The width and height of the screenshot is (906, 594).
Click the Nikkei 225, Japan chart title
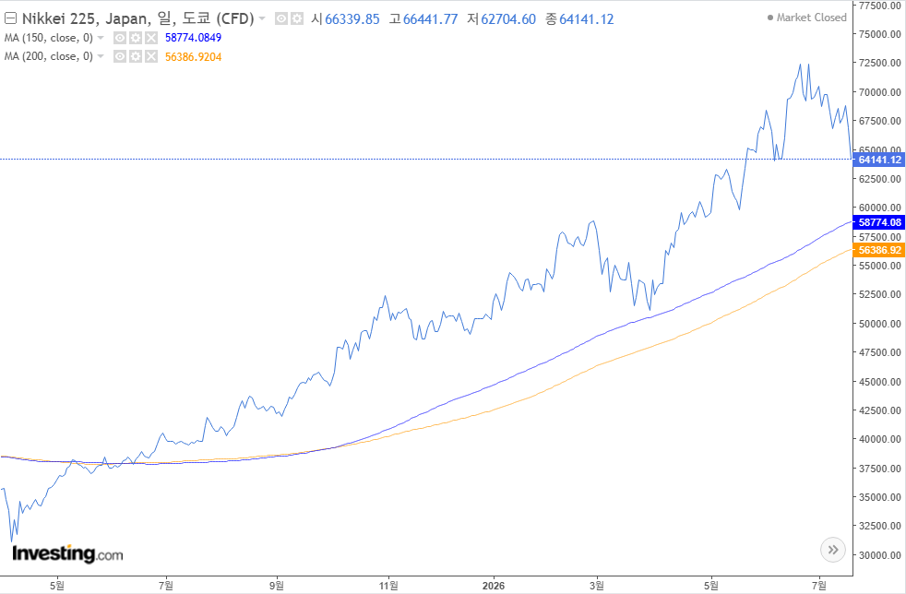(137, 18)
